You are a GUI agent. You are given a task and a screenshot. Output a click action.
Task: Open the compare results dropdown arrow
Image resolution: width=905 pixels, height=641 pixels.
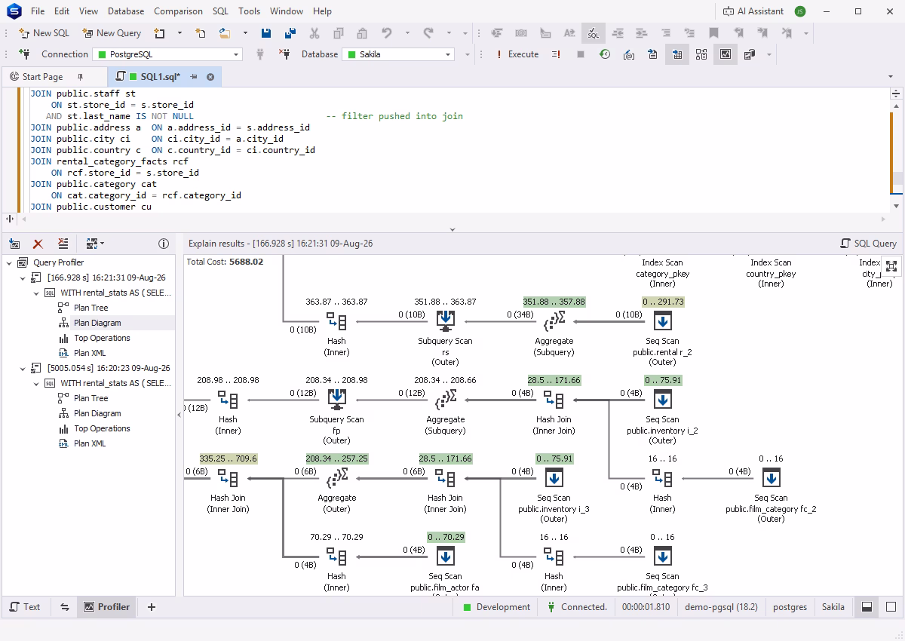point(103,244)
